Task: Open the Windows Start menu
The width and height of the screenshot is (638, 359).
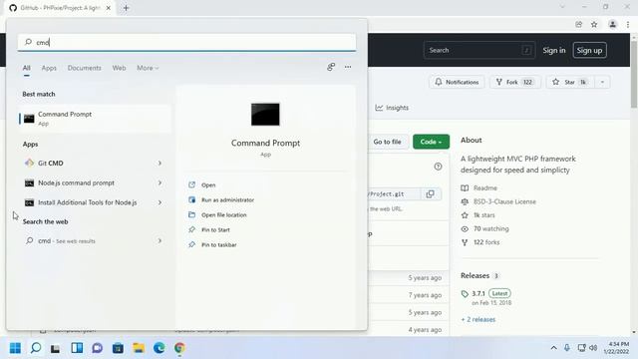Action: coord(15,348)
